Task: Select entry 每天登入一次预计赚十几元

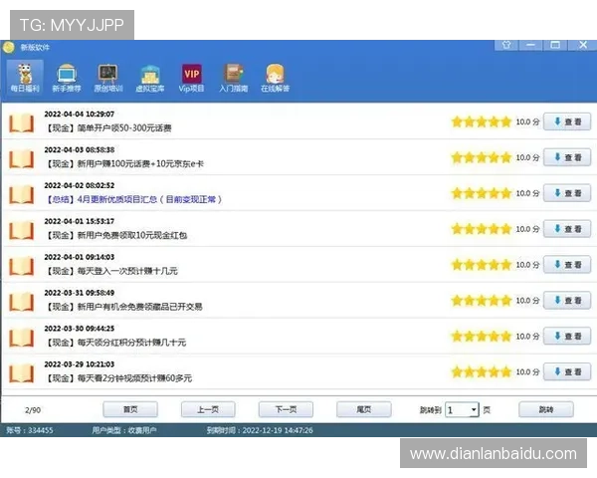Action: [111, 271]
